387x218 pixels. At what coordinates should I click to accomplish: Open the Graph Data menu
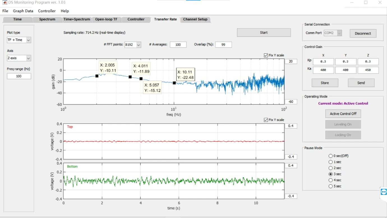click(x=23, y=11)
